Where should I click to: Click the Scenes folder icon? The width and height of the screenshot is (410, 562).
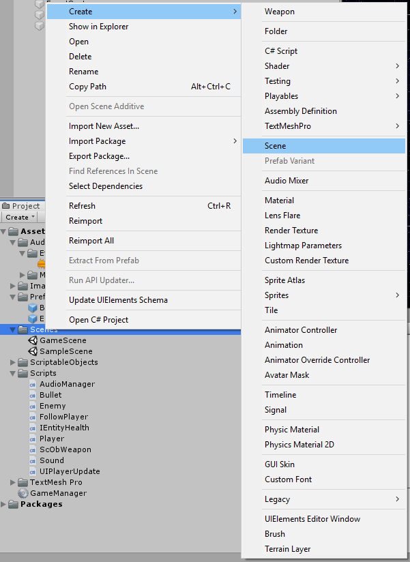point(23,329)
